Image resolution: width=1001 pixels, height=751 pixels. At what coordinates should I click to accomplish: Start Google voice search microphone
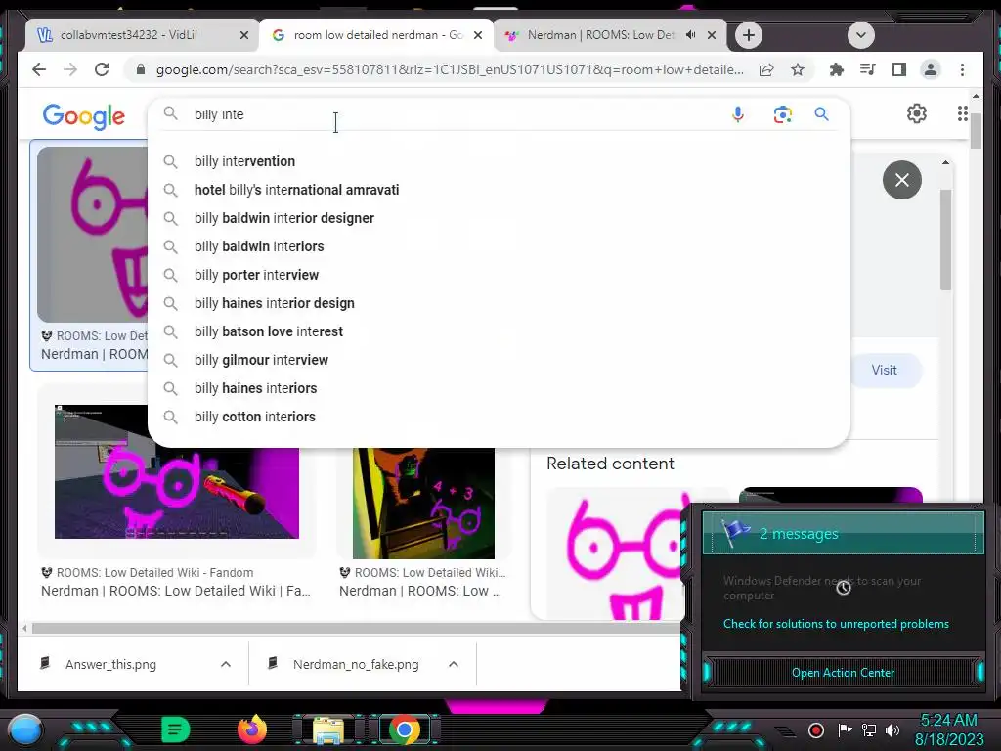(737, 114)
